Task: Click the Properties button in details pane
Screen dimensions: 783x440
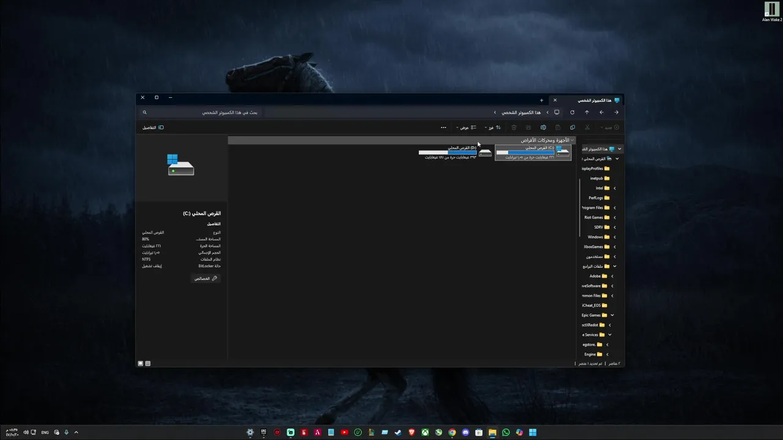Action: pyautogui.click(x=206, y=279)
